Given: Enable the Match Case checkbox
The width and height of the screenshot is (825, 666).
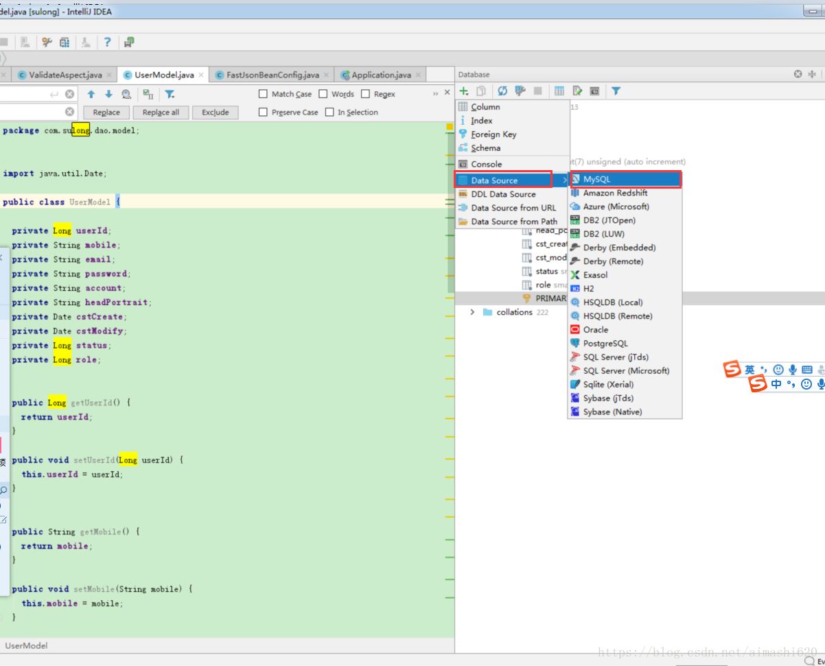Looking at the screenshot, I should click(263, 94).
